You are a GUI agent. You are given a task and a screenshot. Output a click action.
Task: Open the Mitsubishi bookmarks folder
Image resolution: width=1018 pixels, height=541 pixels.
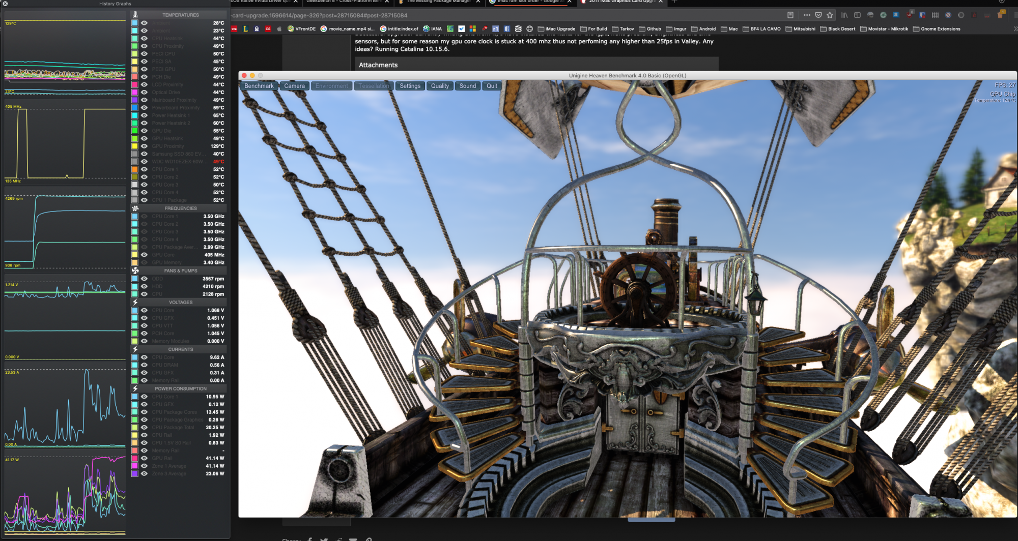tap(800, 29)
